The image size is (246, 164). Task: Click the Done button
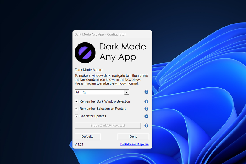point(134,137)
